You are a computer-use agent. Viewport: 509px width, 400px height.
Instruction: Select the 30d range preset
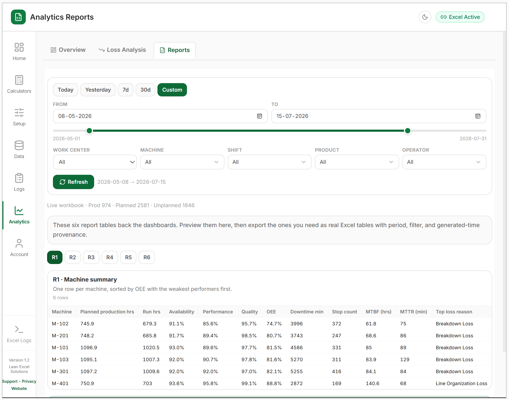point(145,90)
